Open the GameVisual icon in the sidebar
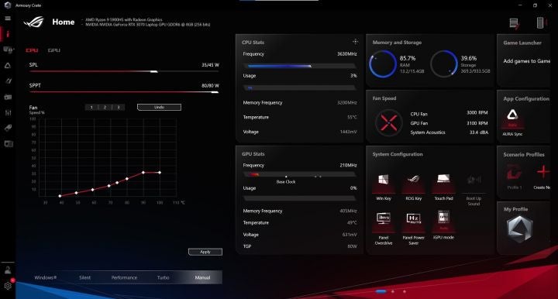Screen dimensions: 558x299 coord(9,81)
